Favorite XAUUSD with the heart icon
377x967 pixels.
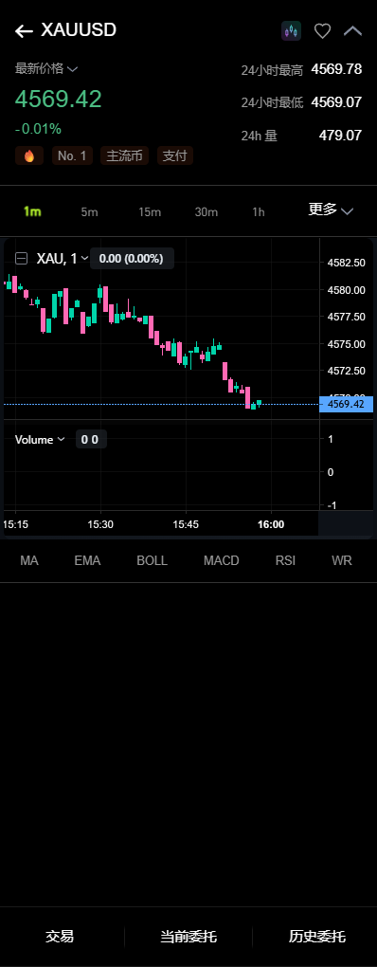click(323, 31)
